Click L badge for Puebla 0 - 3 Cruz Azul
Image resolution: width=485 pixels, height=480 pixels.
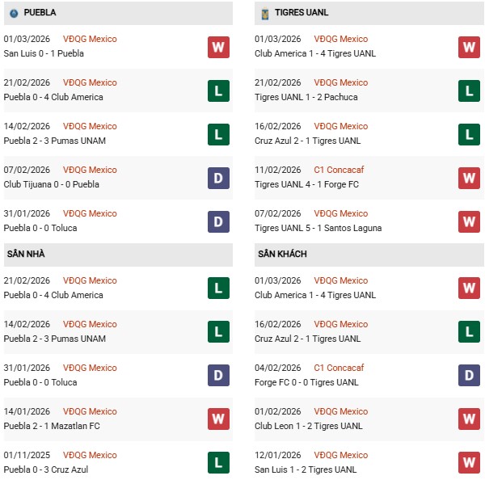(218, 463)
